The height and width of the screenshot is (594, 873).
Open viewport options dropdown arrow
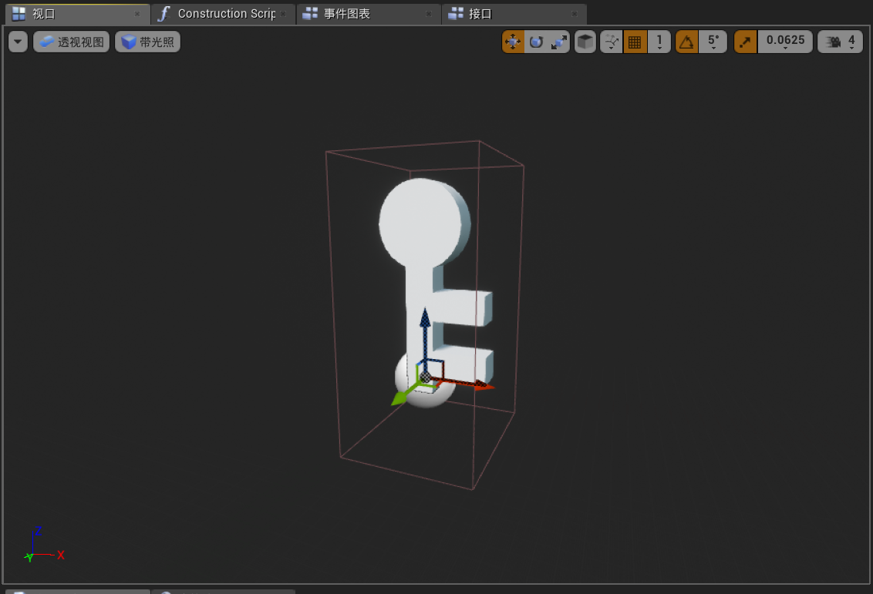(18, 42)
